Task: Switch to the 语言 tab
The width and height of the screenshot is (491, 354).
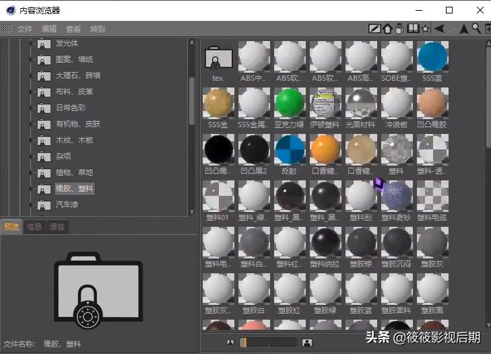Action: pos(57,227)
